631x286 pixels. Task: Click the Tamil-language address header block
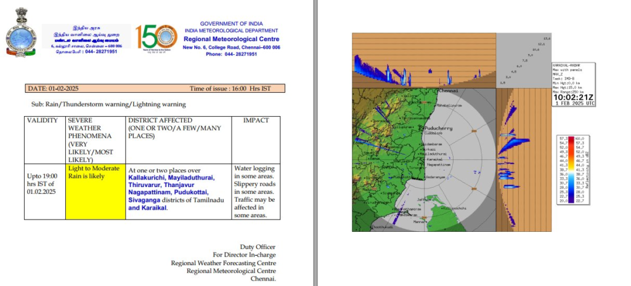pos(86,41)
